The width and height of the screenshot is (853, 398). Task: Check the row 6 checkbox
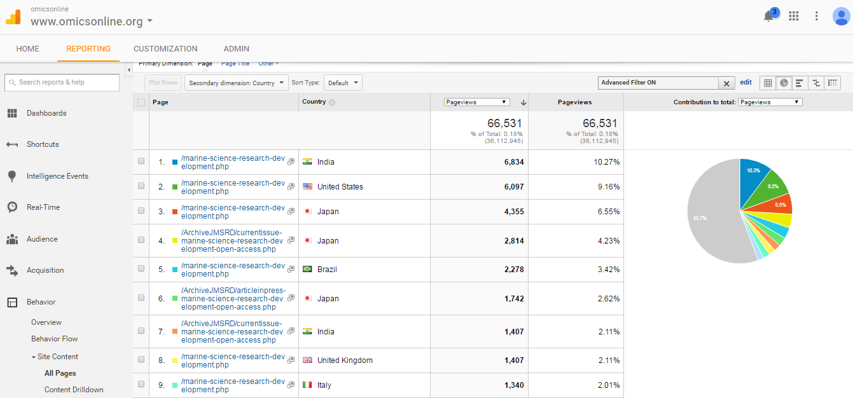(x=141, y=298)
